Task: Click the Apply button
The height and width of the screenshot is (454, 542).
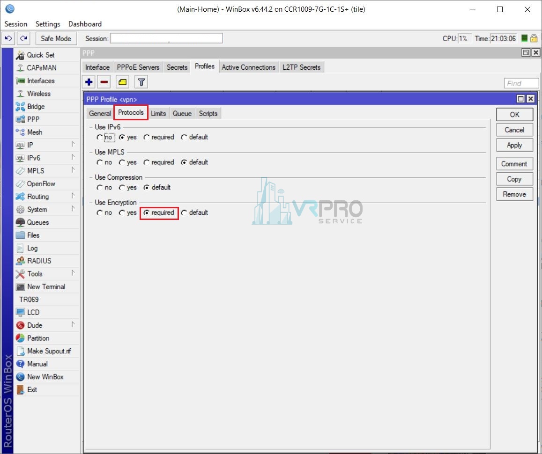Action: (x=514, y=146)
